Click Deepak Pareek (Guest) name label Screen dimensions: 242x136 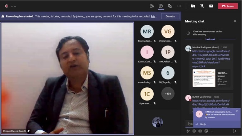pyautogui.click(x=14, y=131)
